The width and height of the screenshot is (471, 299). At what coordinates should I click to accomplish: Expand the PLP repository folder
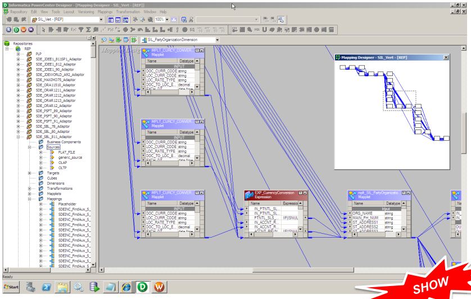[x=18, y=54]
